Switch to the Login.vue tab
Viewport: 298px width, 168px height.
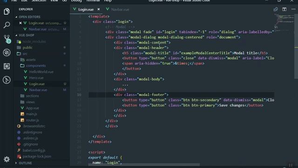coord(86,9)
